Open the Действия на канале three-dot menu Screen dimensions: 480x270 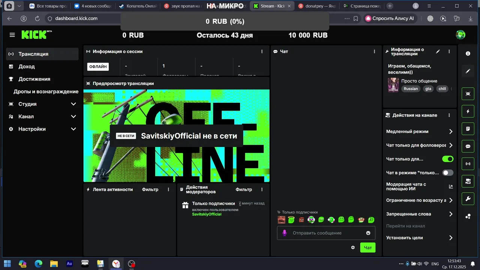coord(449,115)
